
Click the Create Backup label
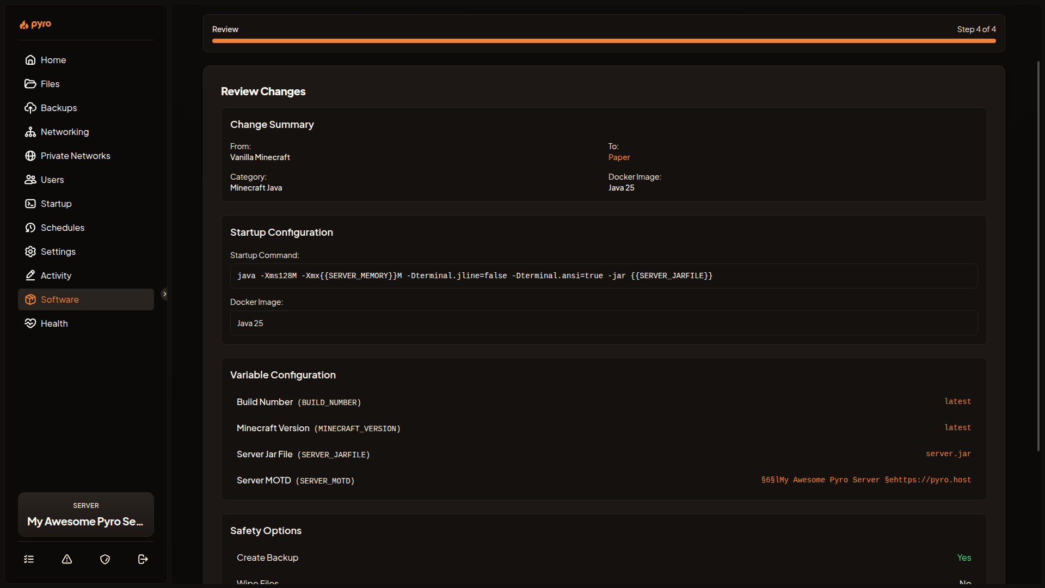tap(267, 558)
